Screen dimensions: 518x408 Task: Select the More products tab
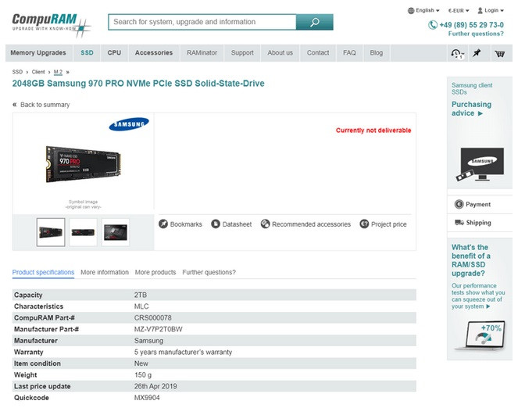pos(155,273)
